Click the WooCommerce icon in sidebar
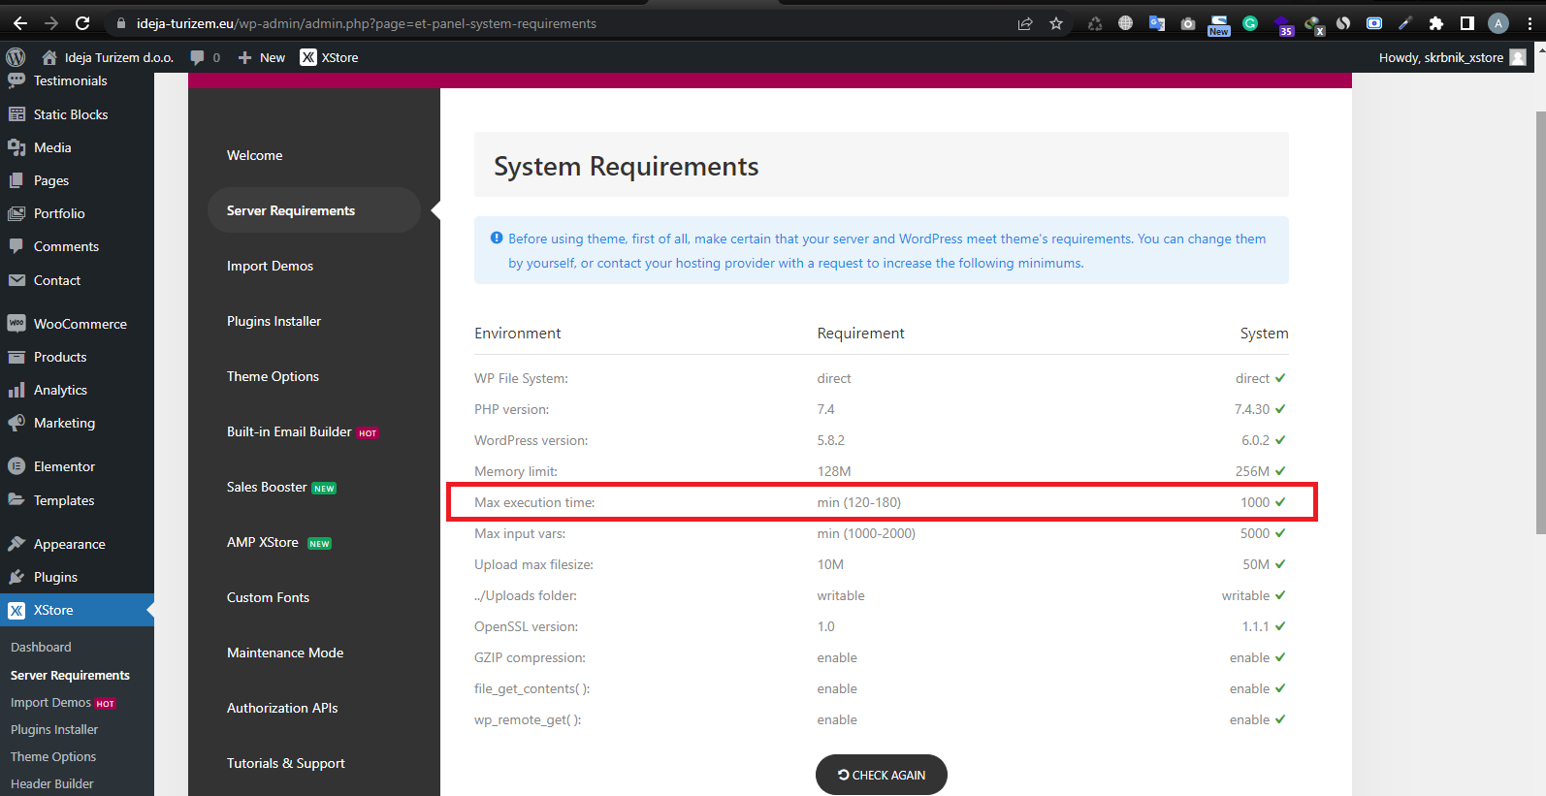Image resolution: width=1546 pixels, height=796 pixels. click(x=16, y=324)
